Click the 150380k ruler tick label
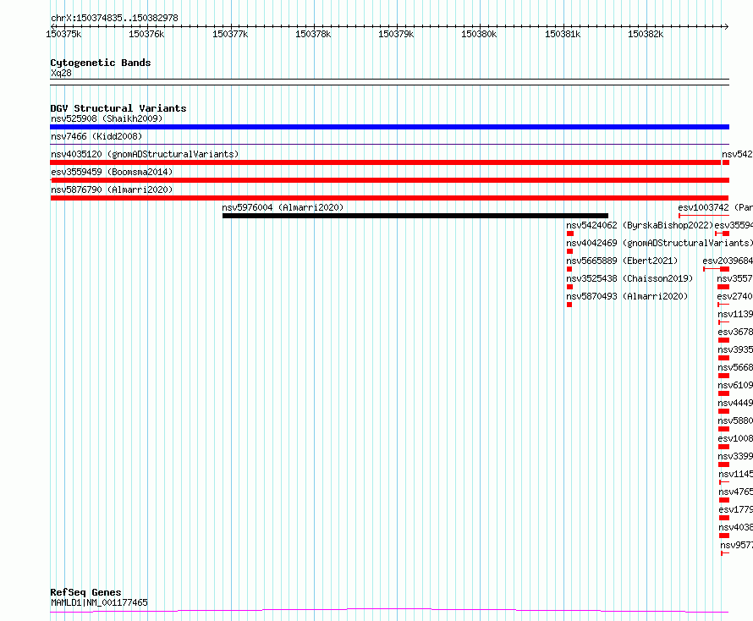 pyautogui.click(x=479, y=34)
